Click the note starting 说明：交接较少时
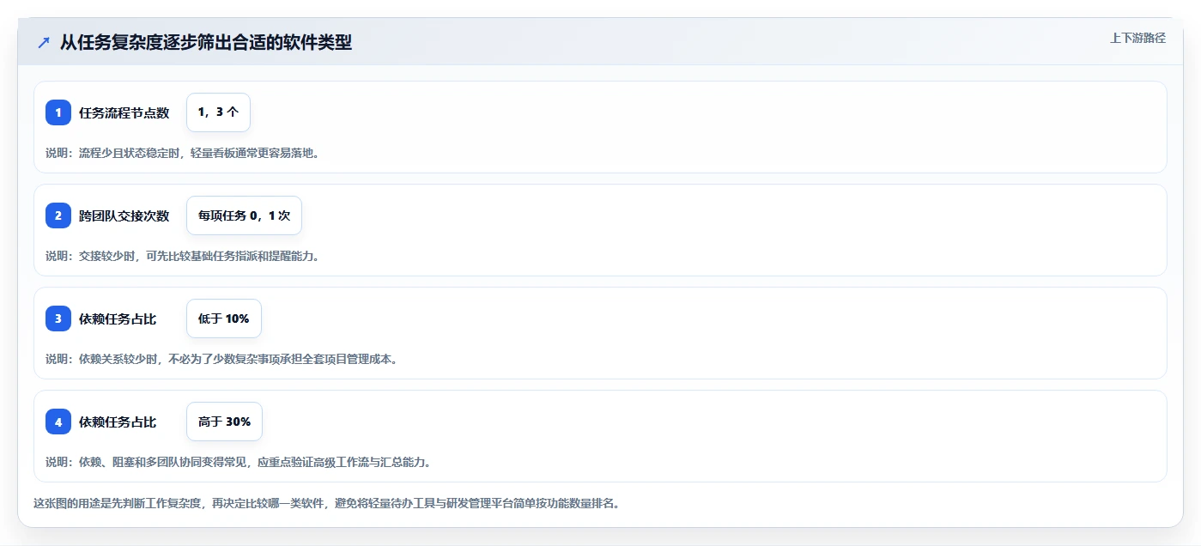The width and height of the screenshot is (1201, 546). [x=182, y=256]
